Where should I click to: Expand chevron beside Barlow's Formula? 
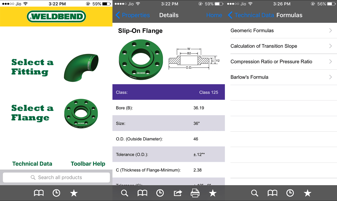(331, 77)
